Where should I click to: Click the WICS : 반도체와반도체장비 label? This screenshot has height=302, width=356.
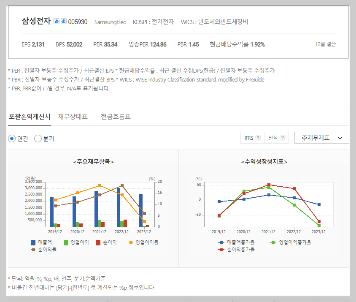(214, 22)
